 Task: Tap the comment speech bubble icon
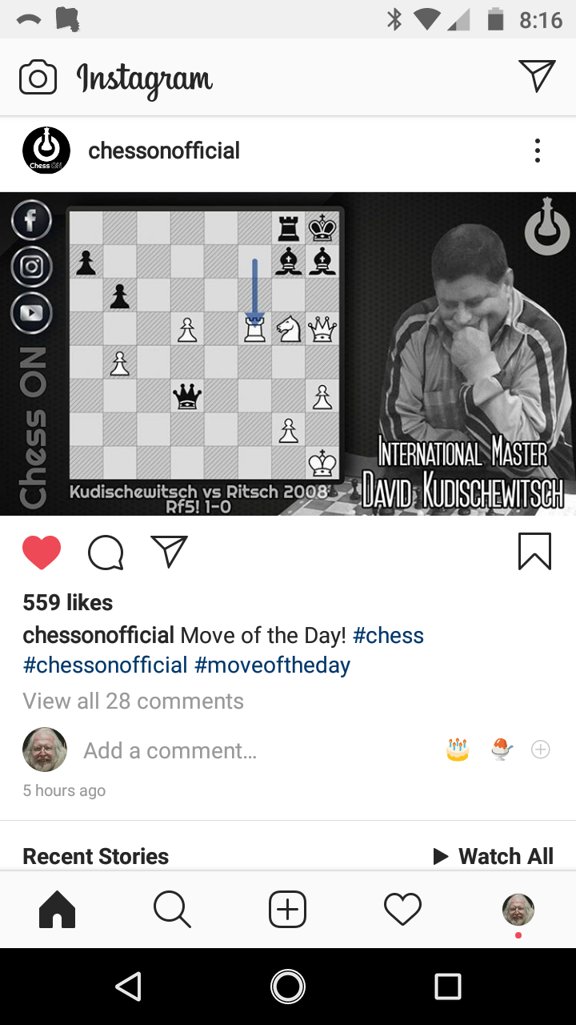tap(106, 552)
